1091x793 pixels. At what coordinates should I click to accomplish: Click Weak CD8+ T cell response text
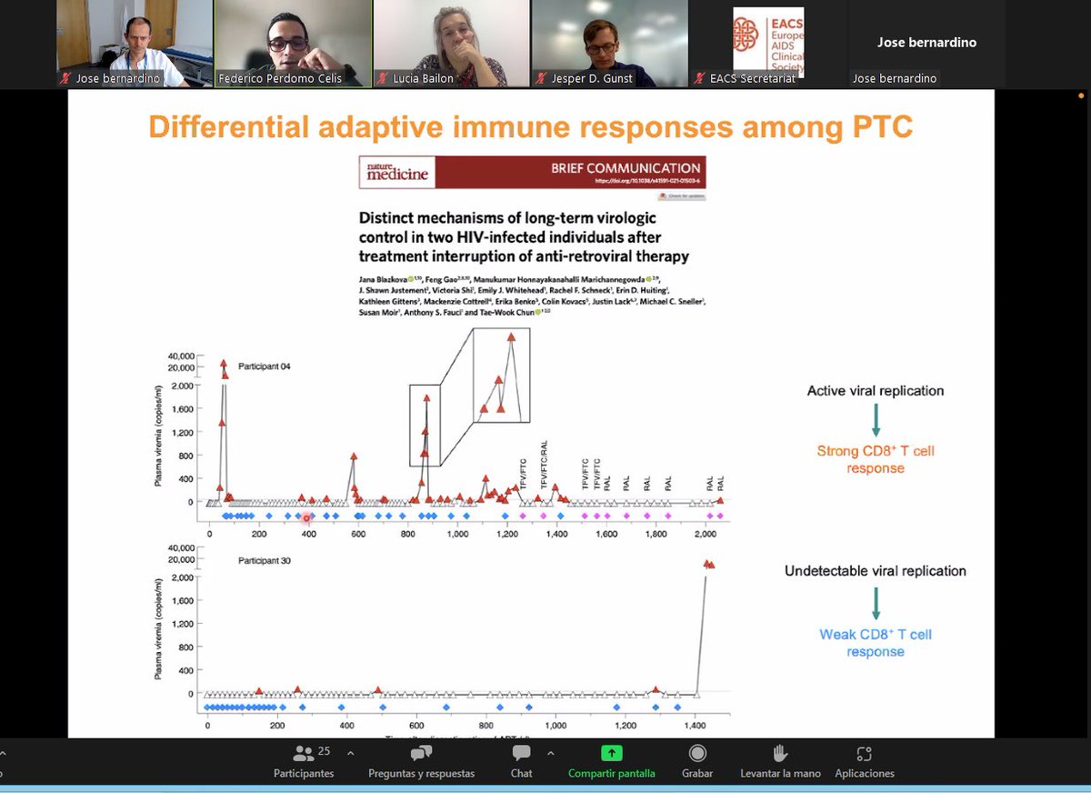876,643
